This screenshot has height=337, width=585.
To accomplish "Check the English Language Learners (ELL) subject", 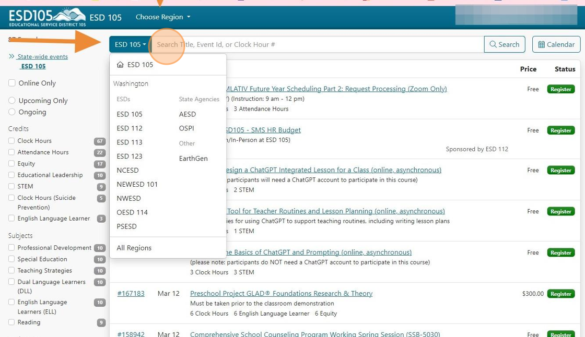I will (11, 302).
